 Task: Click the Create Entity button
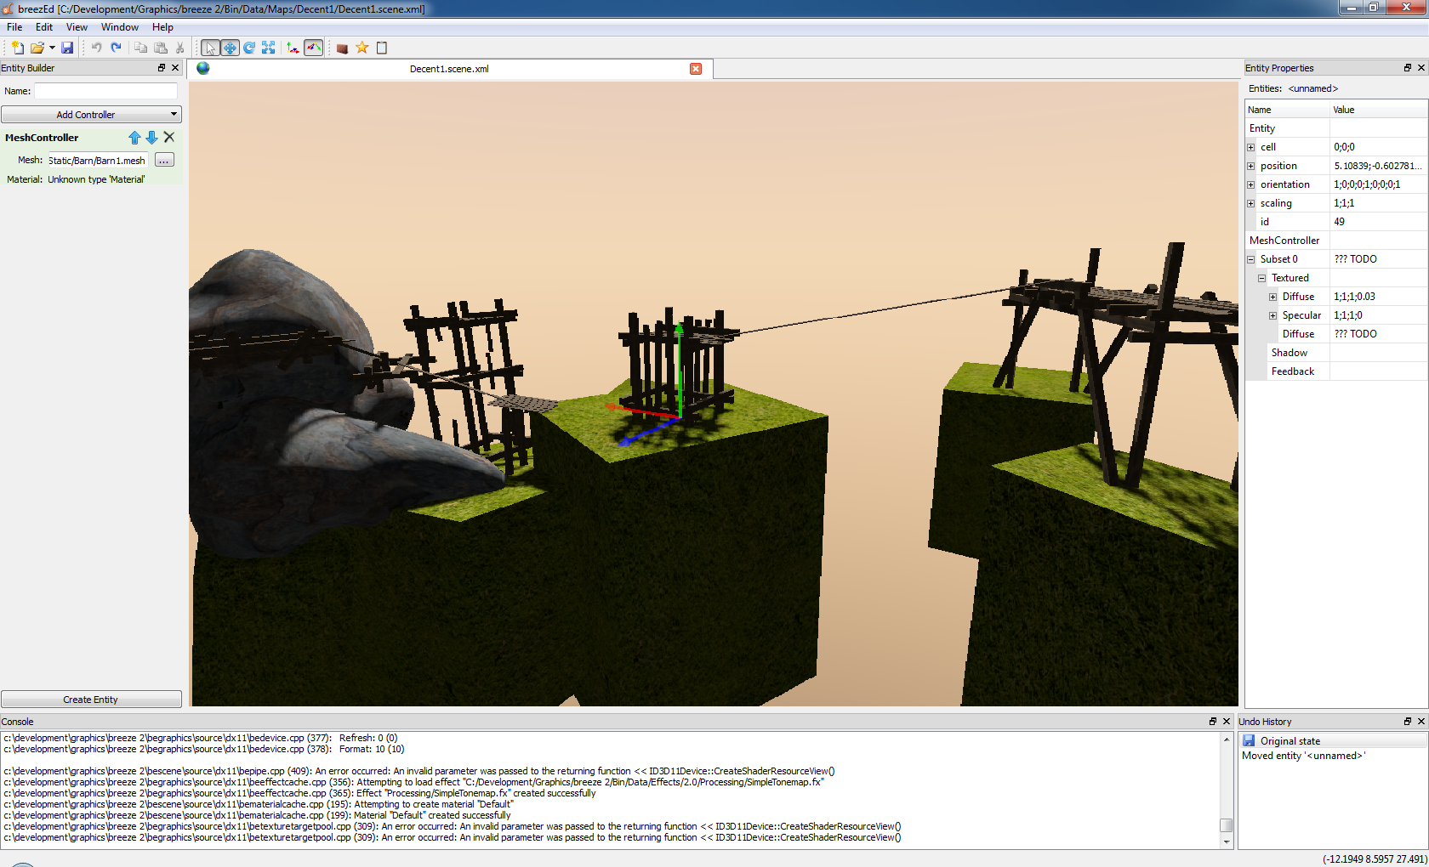pos(91,700)
